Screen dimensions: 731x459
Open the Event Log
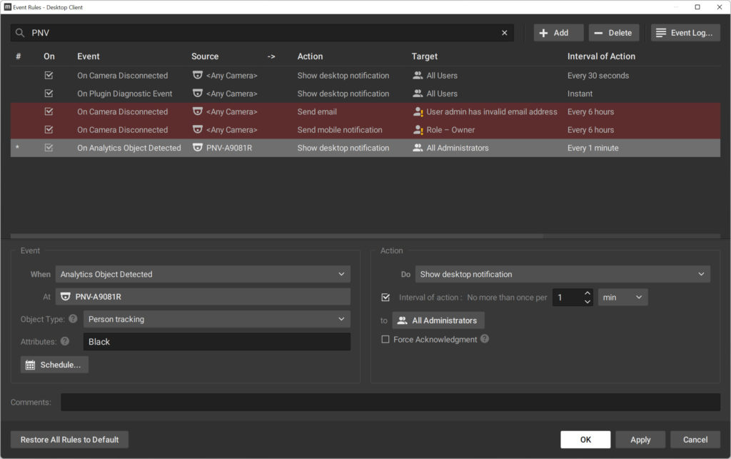point(685,33)
